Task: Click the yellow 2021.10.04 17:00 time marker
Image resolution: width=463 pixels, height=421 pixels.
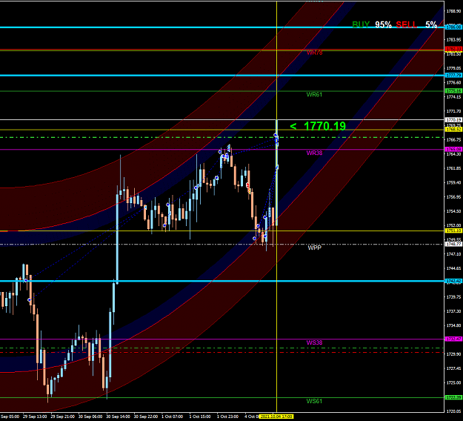Action: click(276, 417)
